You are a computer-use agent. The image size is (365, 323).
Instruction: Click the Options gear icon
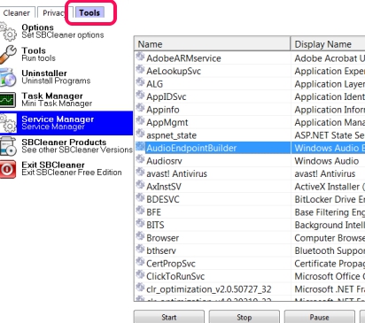[x=8, y=31]
